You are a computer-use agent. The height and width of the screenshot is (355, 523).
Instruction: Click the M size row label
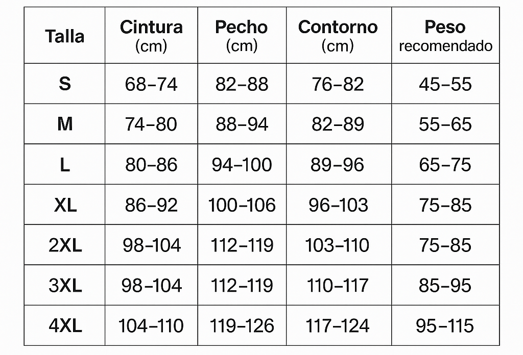pyautogui.click(x=64, y=124)
